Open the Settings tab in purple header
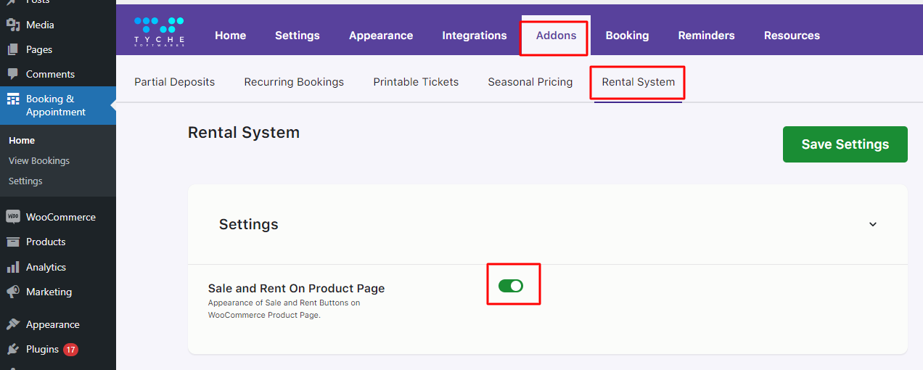The width and height of the screenshot is (923, 370). (298, 36)
